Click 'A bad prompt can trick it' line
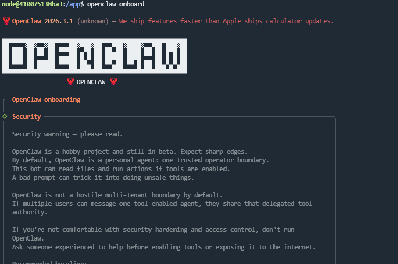398x264 pixels. 103,178
